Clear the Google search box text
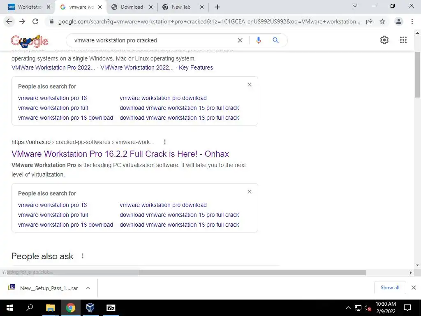This screenshot has height=316, width=421. (240, 40)
